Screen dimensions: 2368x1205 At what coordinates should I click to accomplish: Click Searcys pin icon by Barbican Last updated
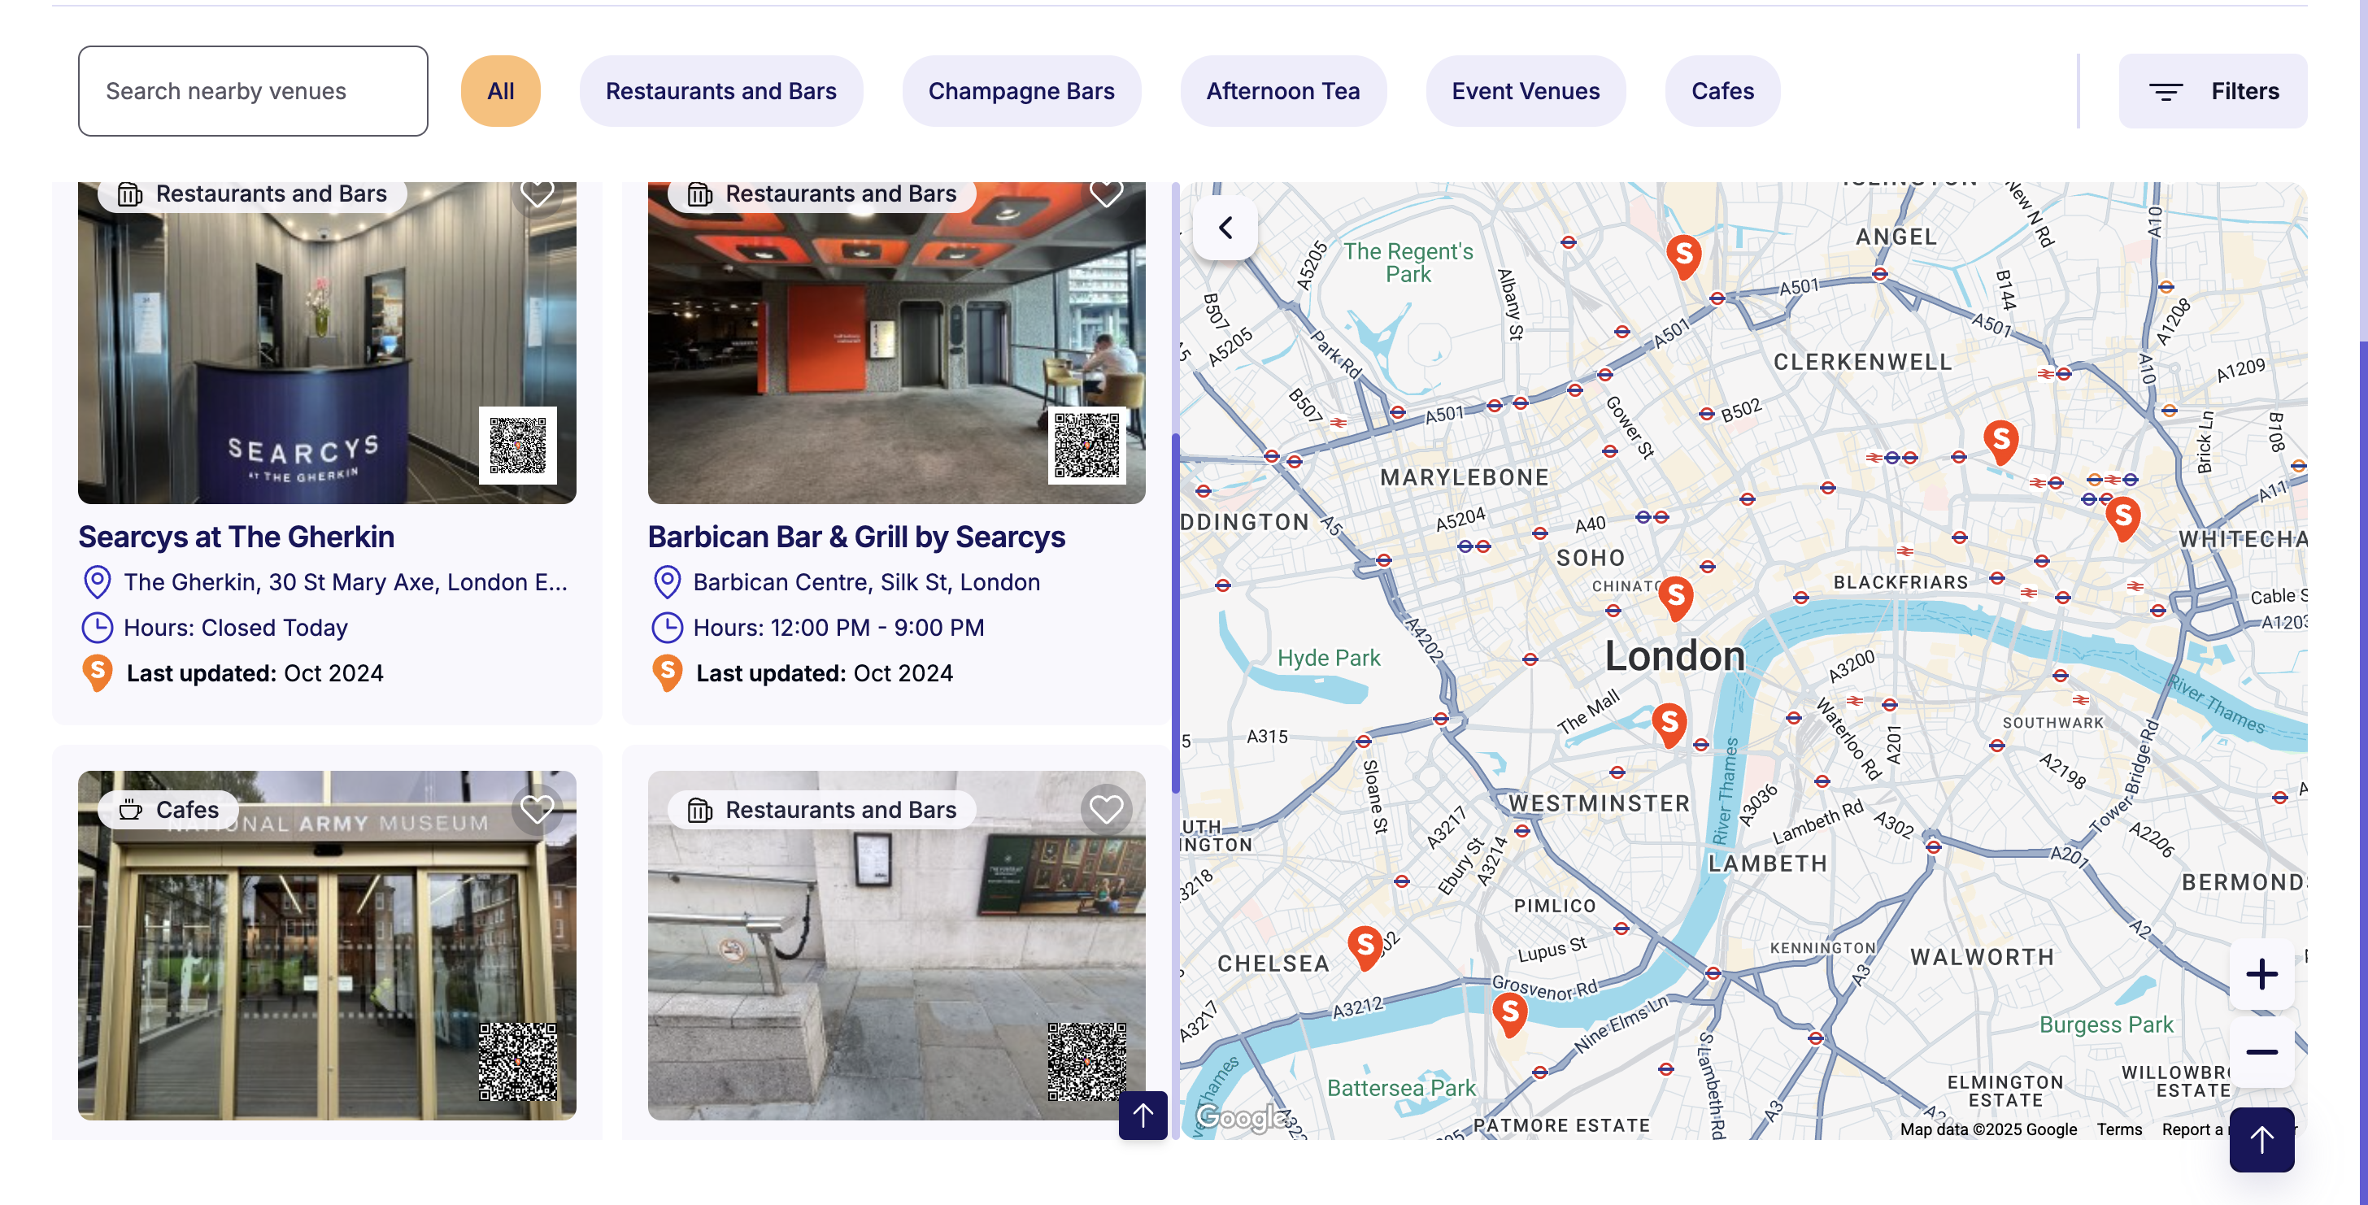pos(667,672)
